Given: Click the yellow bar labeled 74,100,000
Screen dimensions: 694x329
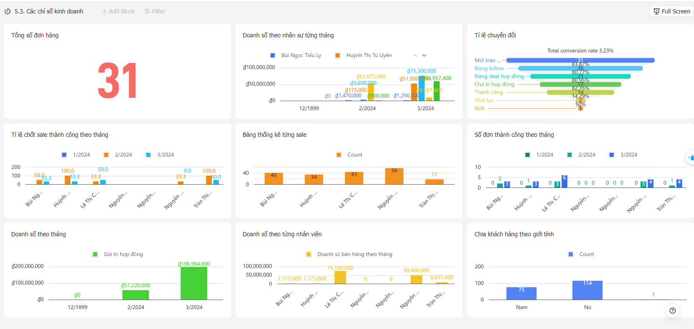Looking at the screenshot, I should pos(340,277).
